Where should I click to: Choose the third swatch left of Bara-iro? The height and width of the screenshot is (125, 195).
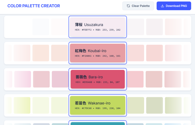click(x=23, y=79)
